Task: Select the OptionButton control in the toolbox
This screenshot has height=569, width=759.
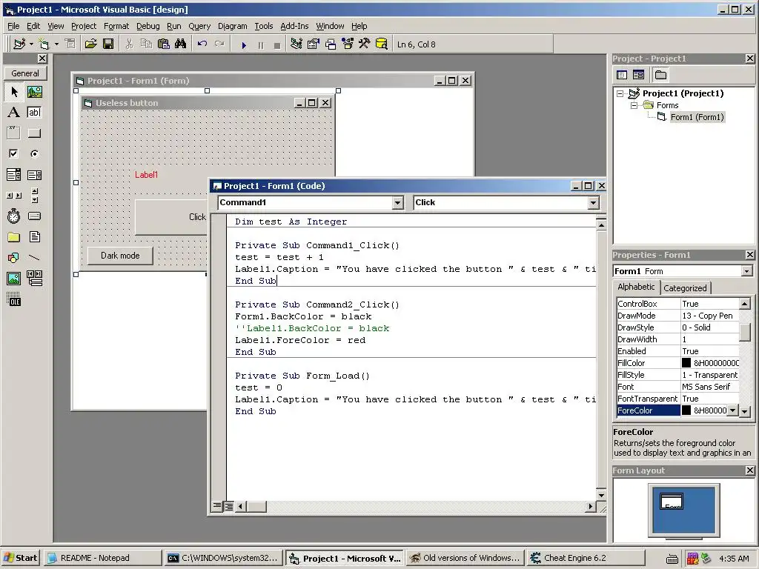Action: click(x=34, y=154)
